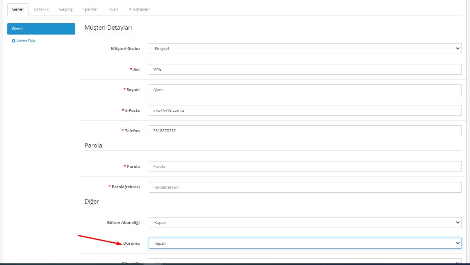The width and height of the screenshot is (470, 265).
Task: Go to the İşlemler tab
Action: tap(90, 9)
